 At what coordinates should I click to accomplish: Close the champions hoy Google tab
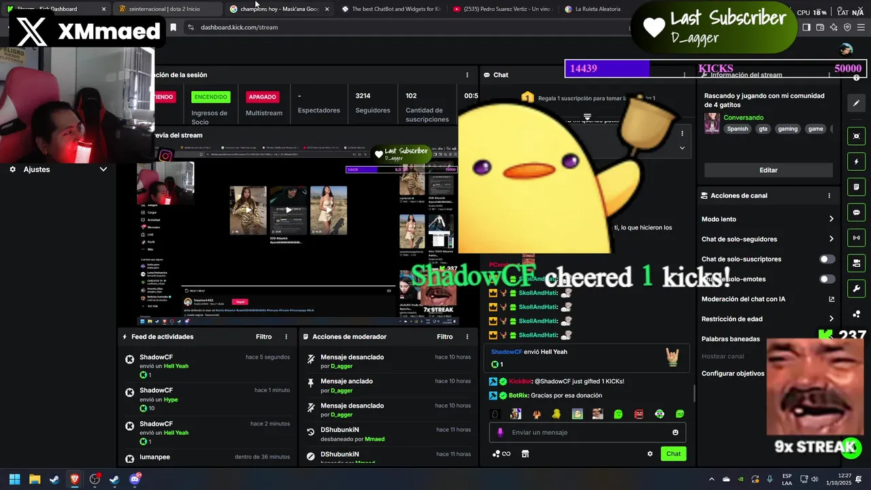327,9
